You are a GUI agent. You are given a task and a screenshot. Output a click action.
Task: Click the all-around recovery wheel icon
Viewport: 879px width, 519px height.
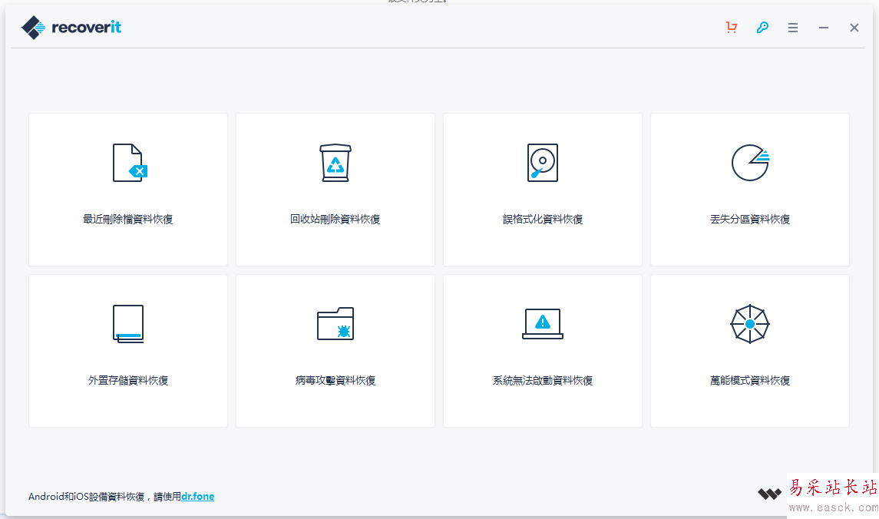pos(750,324)
